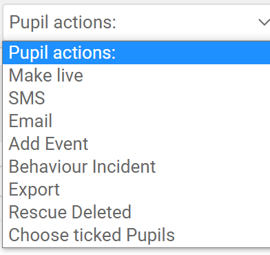Toggle the dropdown's down-arrow icon

tap(264, 22)
